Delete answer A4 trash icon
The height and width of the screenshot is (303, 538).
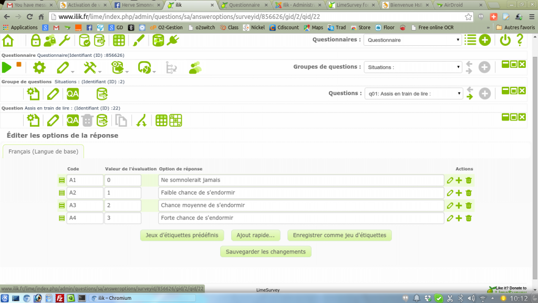pyautogui.click(x=468, y=218)
